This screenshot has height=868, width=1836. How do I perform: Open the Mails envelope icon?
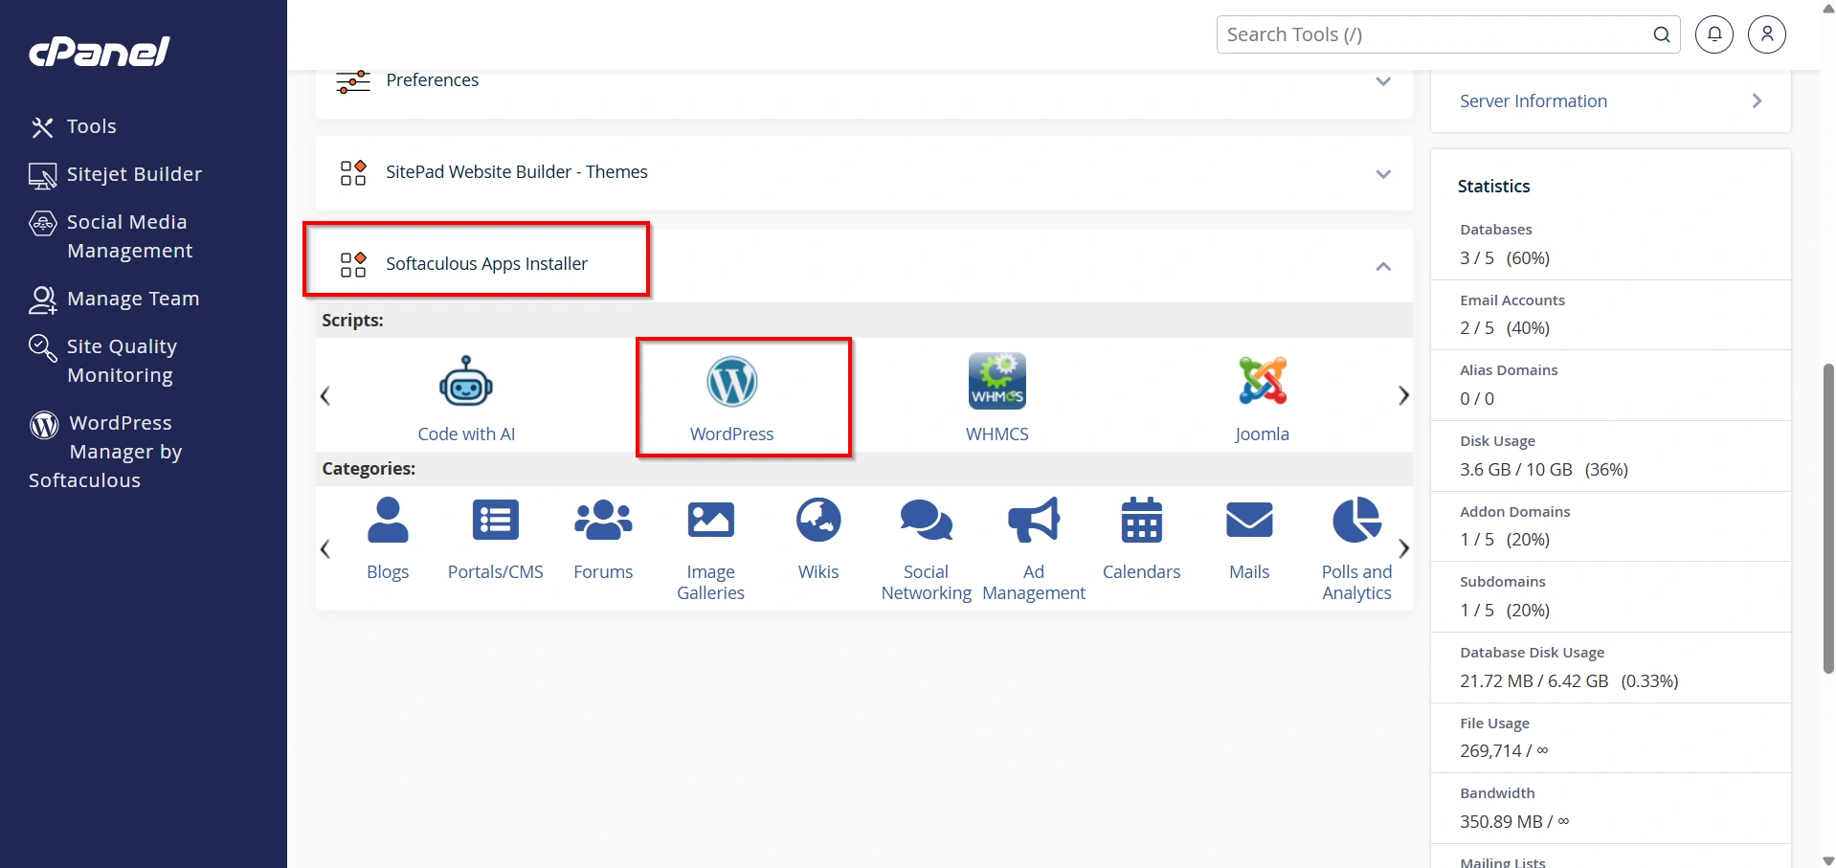point(1250,520)
